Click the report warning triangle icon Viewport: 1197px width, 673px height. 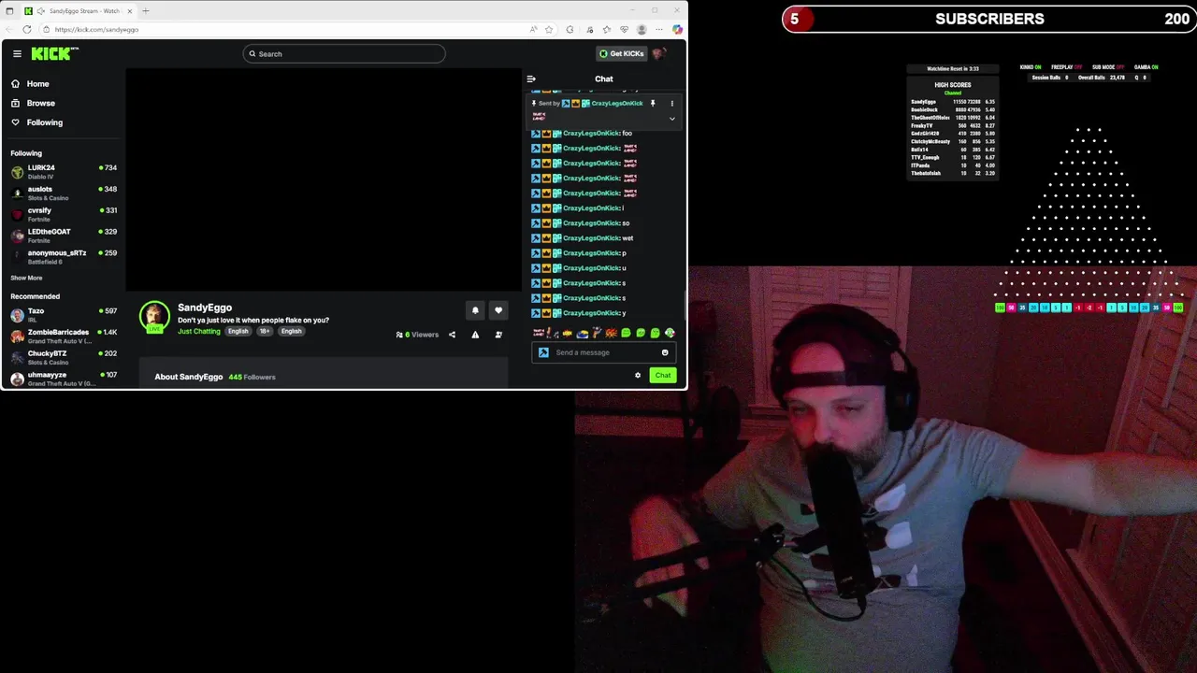[x=475, y=335]
